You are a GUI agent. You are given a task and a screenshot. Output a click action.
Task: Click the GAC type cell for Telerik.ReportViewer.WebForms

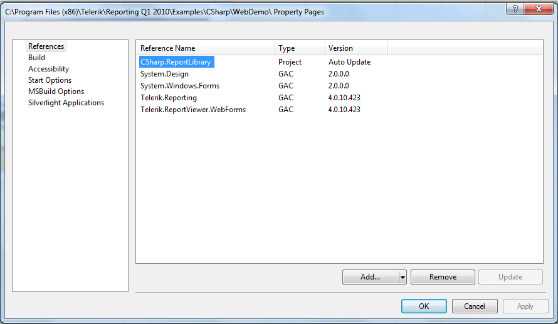(x=286, y=110)
